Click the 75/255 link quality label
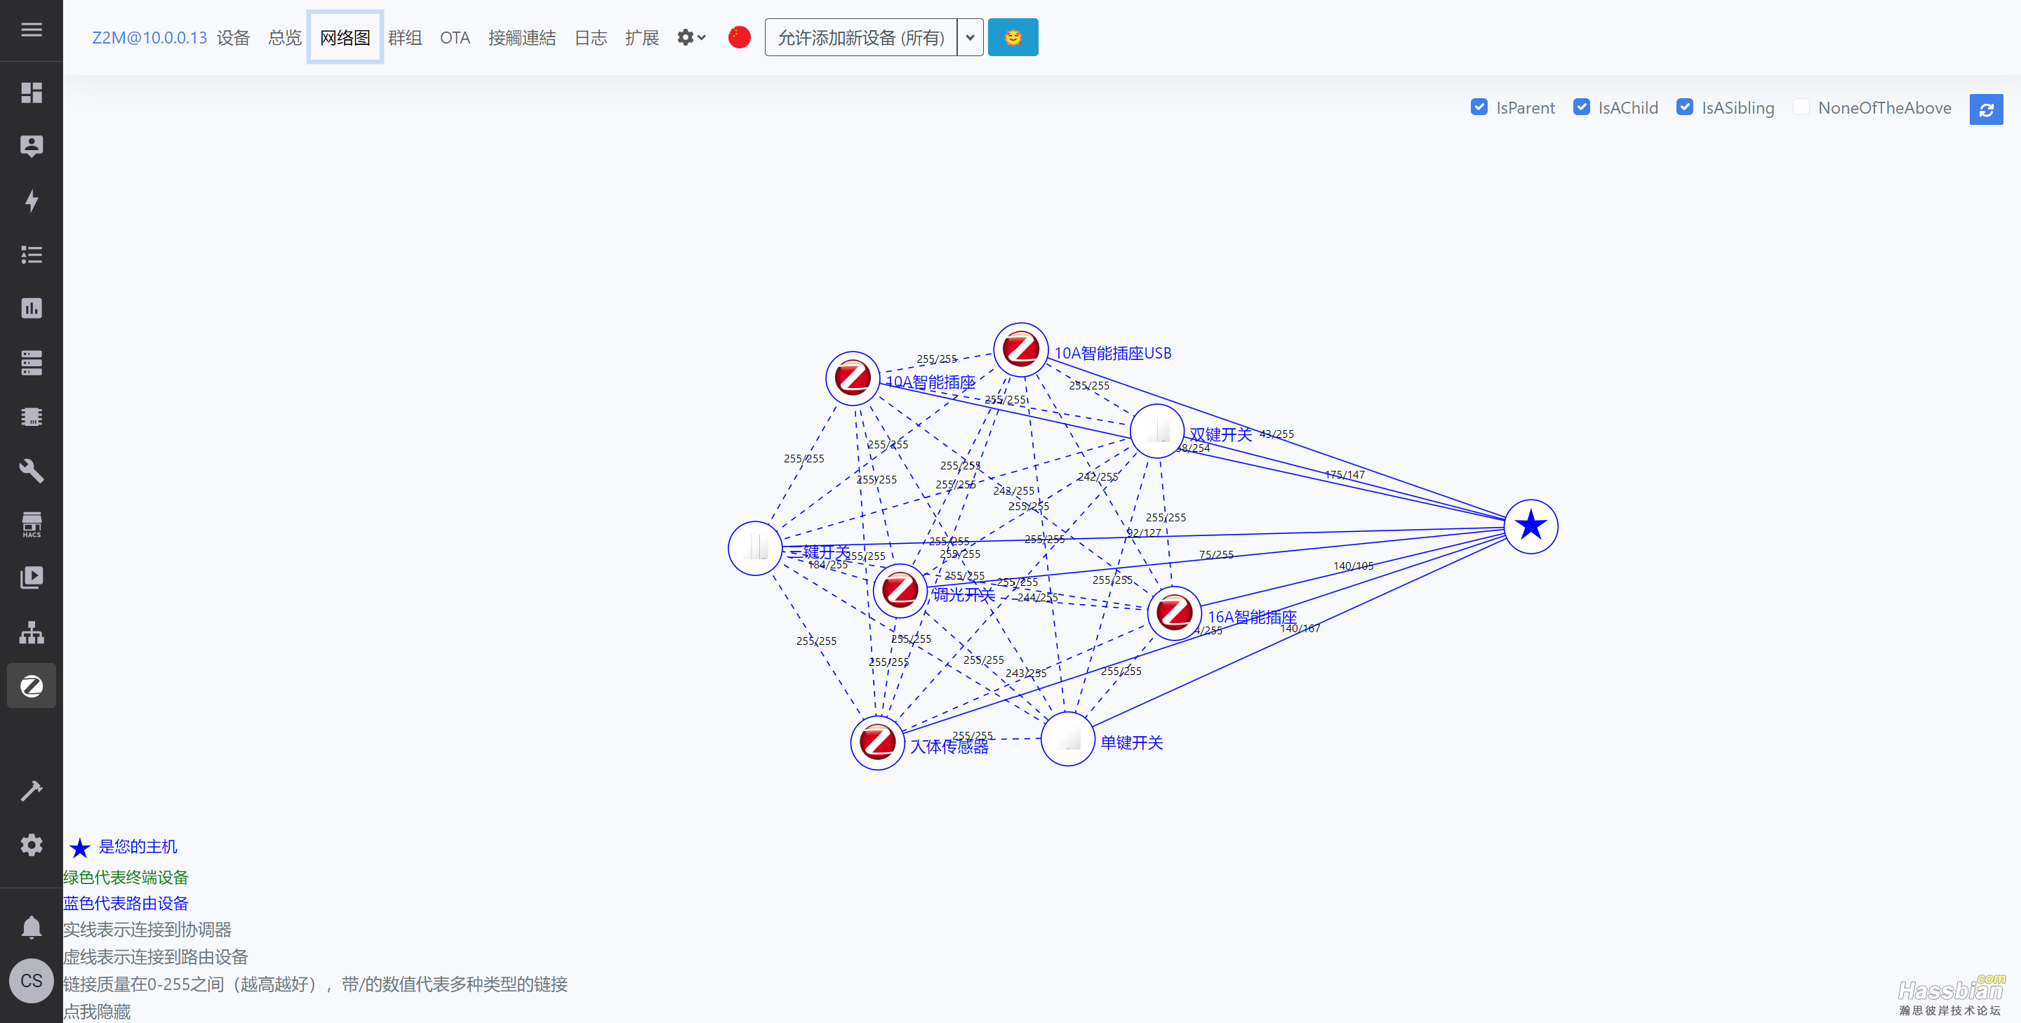This screenshot has height=1023, width=2021. click(x=1216, y=554)
